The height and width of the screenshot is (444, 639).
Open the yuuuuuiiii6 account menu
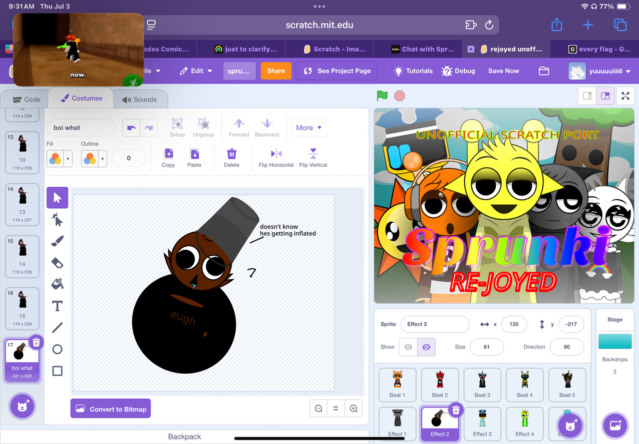point(600,71)
